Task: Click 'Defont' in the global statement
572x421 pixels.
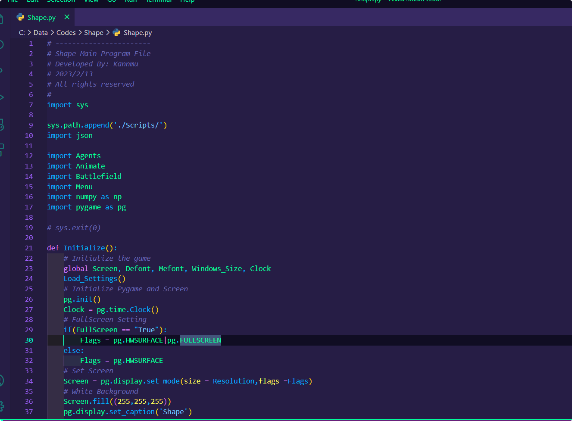Action: tap(138, 269)
